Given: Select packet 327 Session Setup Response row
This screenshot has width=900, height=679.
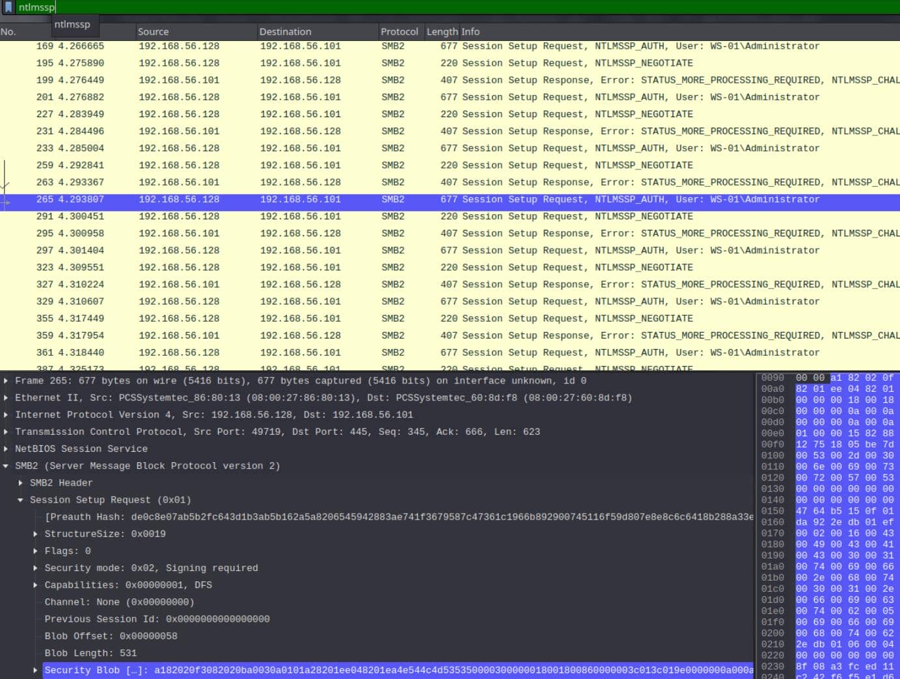Looking at the screenshot, I should tap(450, 284).
